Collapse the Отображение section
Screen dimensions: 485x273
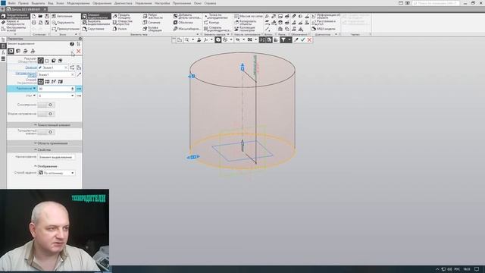click(x=45, y=166)
